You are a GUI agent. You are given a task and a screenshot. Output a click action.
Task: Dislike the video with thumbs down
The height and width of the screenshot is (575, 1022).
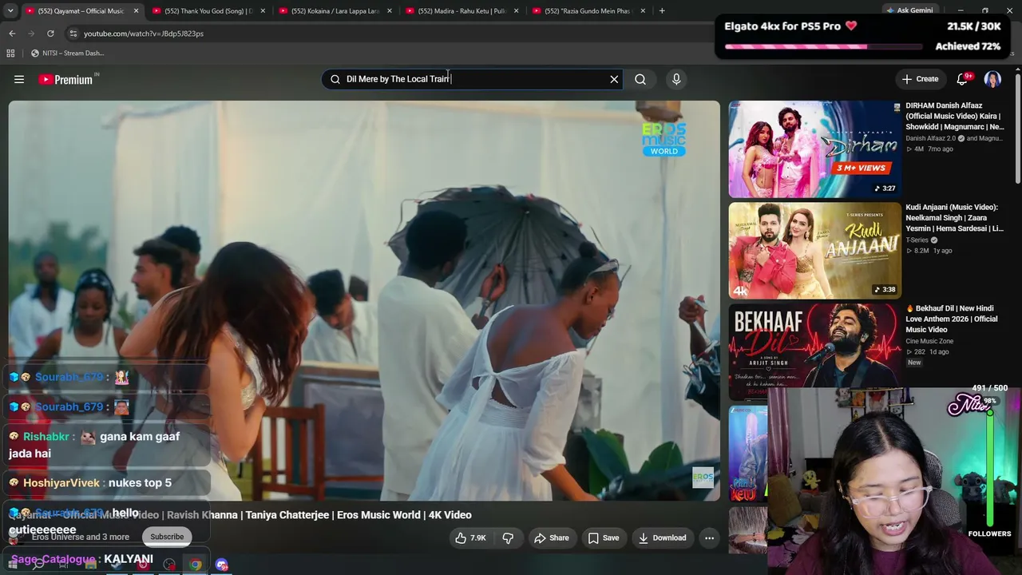(508, 538)
